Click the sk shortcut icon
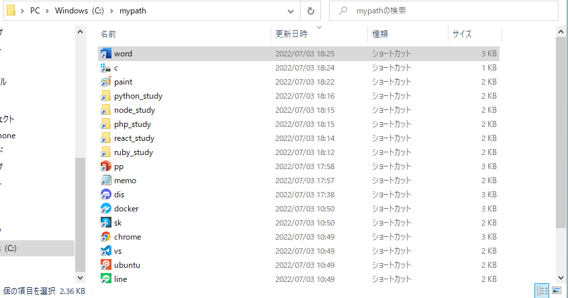This screenshot has height=298, width=568. [106, 223]
